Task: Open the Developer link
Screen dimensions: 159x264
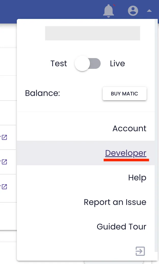Action: tap(126, 153)
